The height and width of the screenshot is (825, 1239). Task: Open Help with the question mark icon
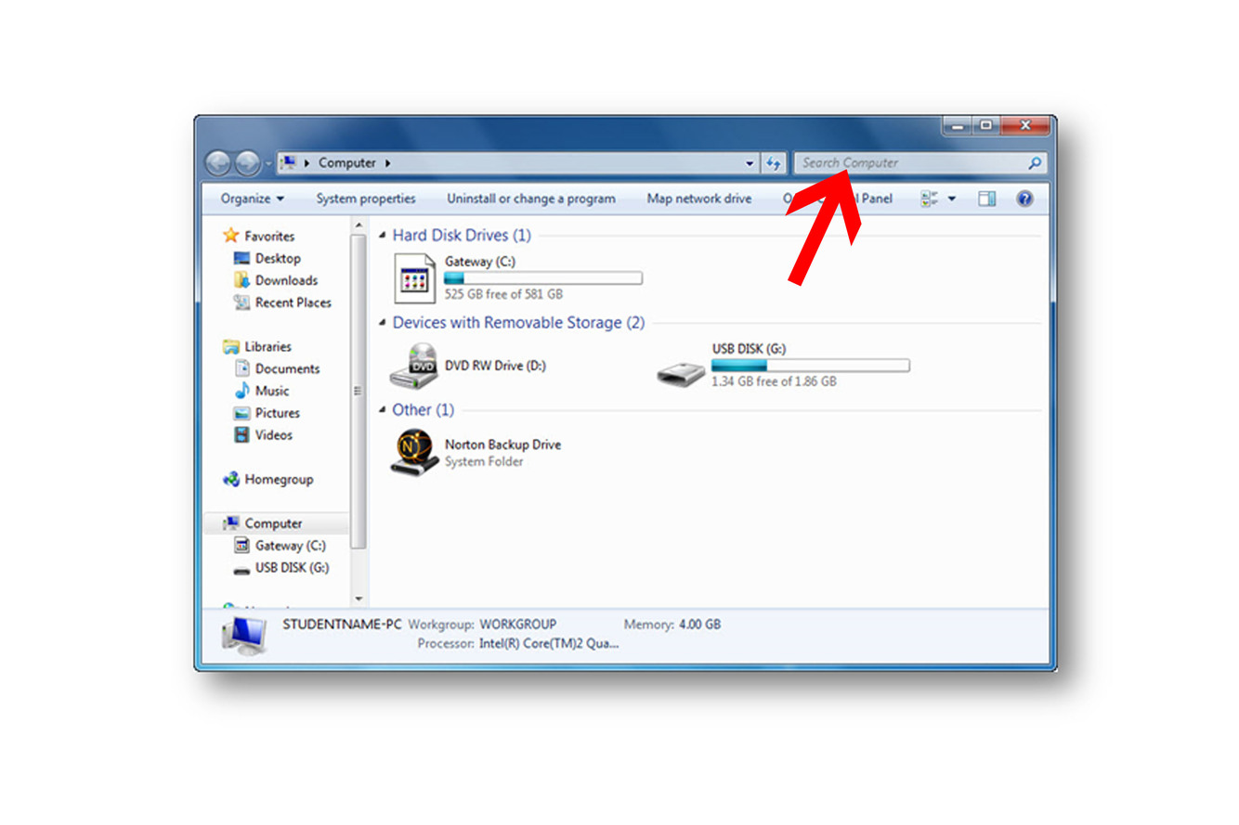pyautogui.click(x=1024, y=199)
